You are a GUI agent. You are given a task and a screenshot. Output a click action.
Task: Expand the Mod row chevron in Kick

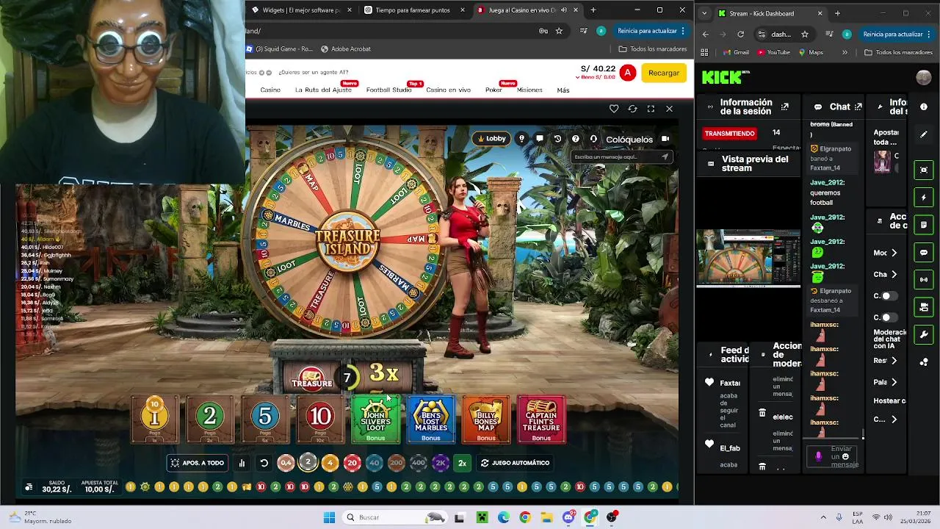pyautogui.click(x=894, y=253)
